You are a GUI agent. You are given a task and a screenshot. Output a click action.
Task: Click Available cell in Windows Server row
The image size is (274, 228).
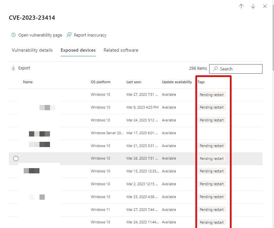(x=169, y=133)
